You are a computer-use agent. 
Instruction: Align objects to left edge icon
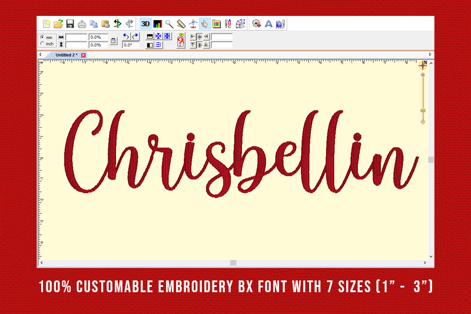tap(193, 37)
